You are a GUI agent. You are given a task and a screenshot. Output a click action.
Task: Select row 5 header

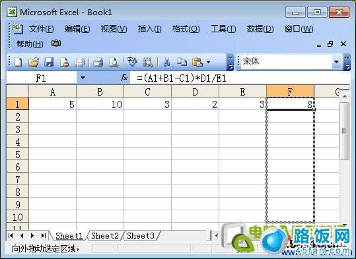(x=17, y=154)
